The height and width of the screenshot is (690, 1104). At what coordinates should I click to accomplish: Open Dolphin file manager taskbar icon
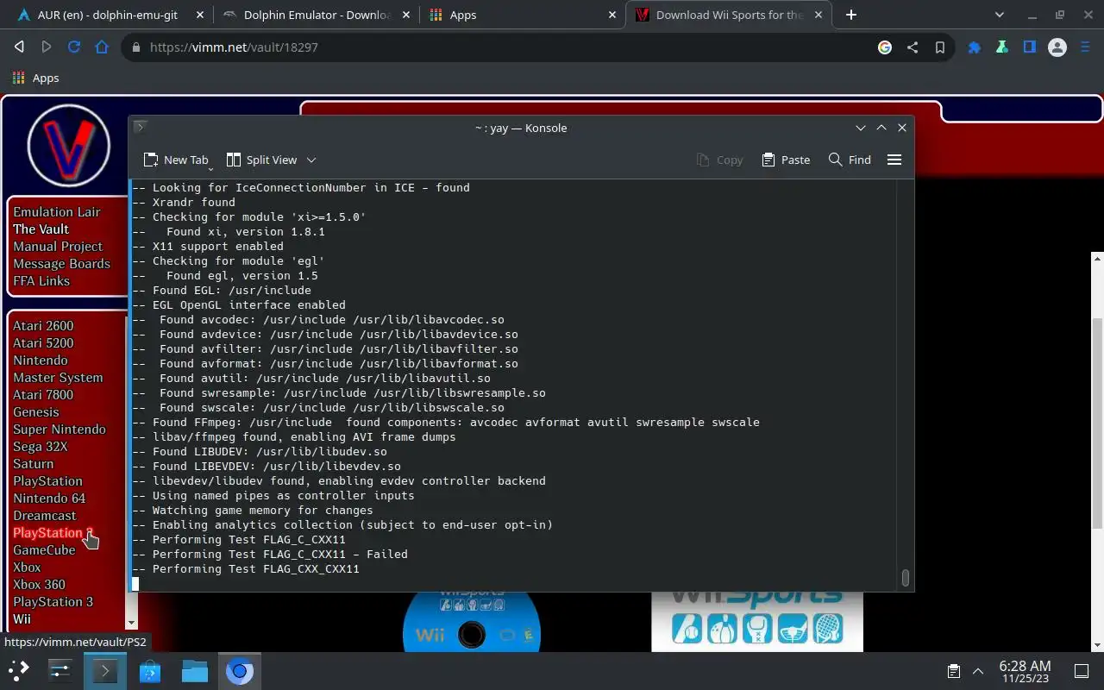click(195, 670)
